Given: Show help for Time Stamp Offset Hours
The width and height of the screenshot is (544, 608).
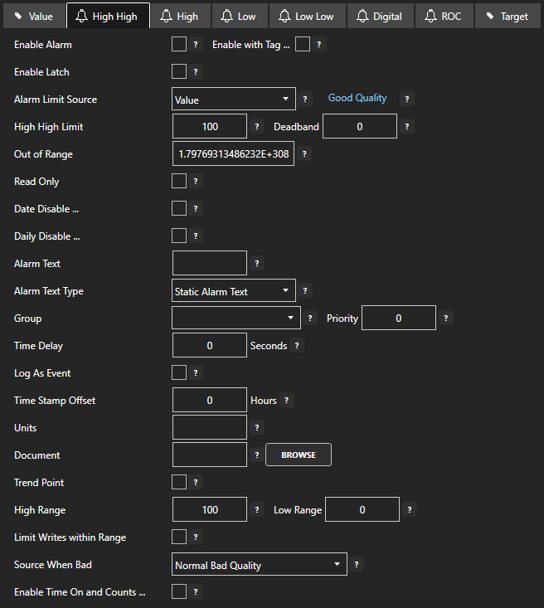Looking at the screenshot, I should 287,401.
